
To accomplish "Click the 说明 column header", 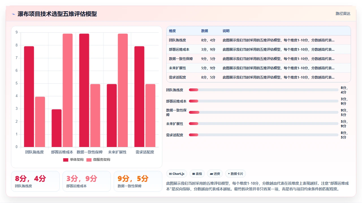I will coord(226,31).
